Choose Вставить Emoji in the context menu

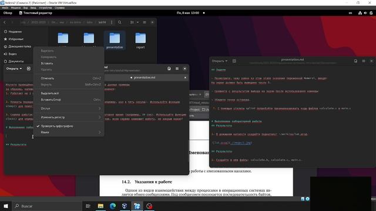[x=69, y=100]
